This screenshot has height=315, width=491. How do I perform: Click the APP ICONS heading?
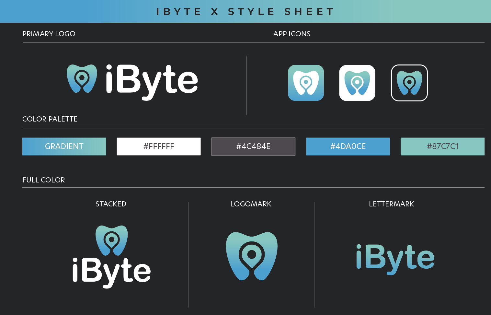(x=292, y=34)
